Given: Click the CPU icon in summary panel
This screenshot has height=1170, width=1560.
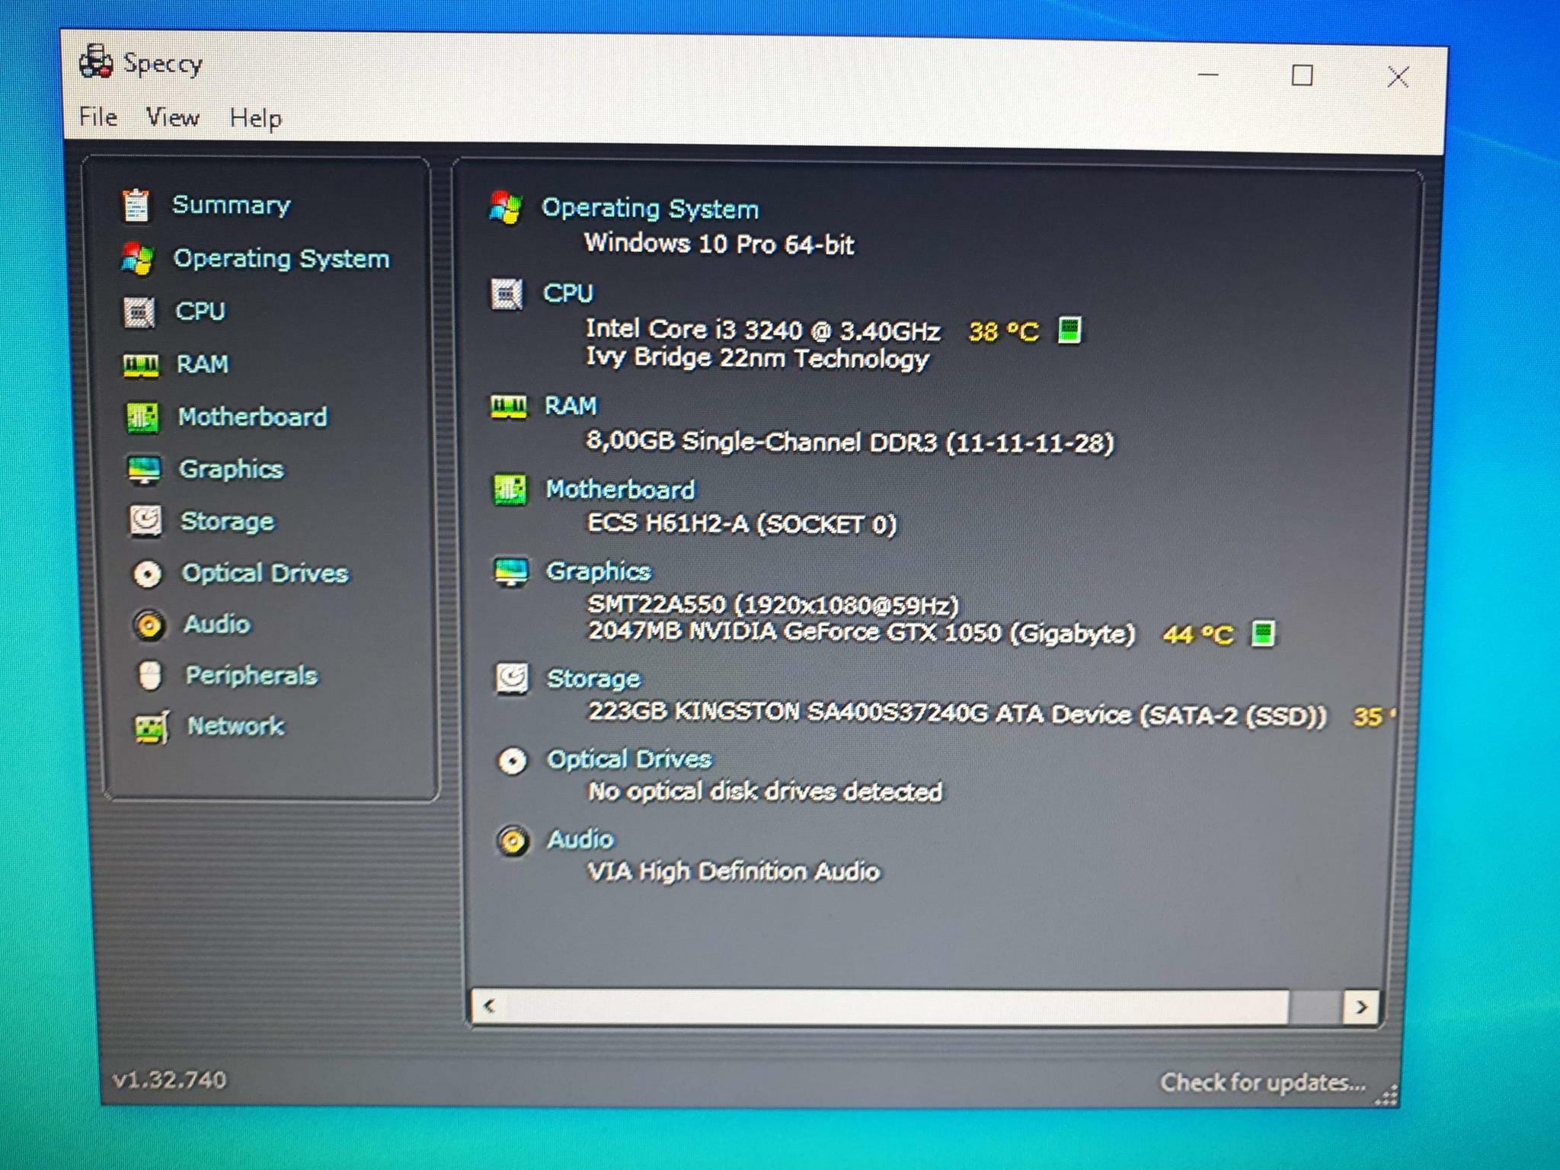Looking at the screenshot, I should point(507,294).
